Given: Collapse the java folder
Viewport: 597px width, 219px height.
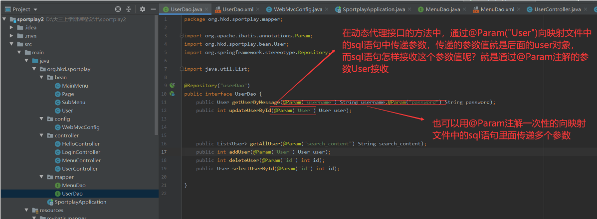Looking at the screenshot, I should 26,61.
